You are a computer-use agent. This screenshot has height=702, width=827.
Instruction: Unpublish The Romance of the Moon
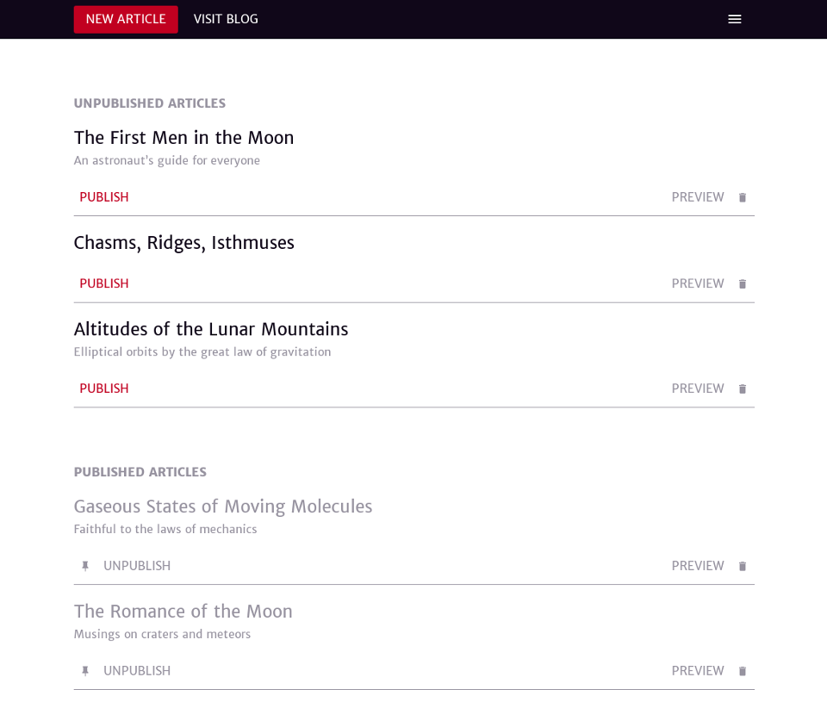[x=137, y=671]
